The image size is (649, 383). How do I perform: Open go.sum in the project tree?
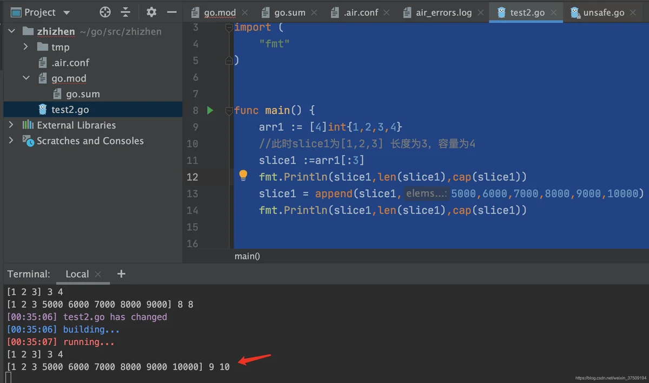(x=82, y=94)
